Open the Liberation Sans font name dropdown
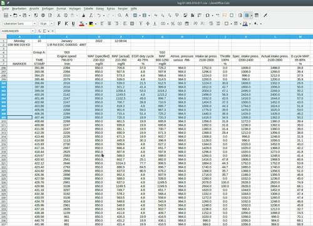Viewport: 313px width, 226px height. coord(34,24)
